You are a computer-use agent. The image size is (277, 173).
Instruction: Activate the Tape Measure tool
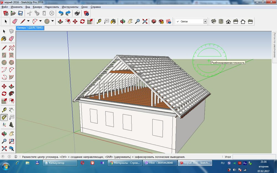(99, 21)
